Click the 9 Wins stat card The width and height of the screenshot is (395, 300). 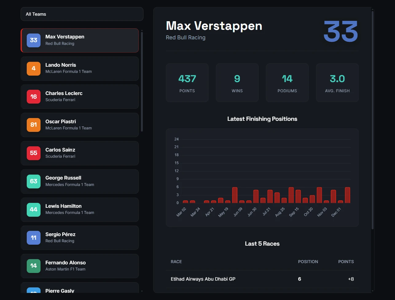pyautogui.click(x=237, y=83)
